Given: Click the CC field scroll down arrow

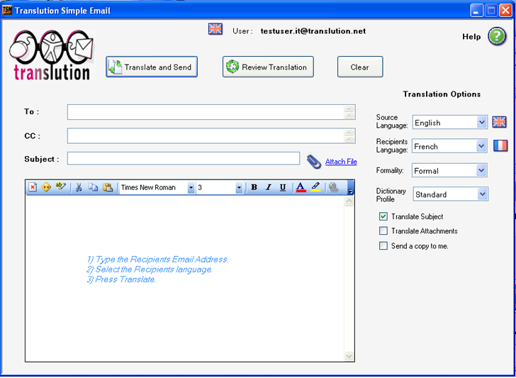Looking at the screenshot, I should point(349,139).
